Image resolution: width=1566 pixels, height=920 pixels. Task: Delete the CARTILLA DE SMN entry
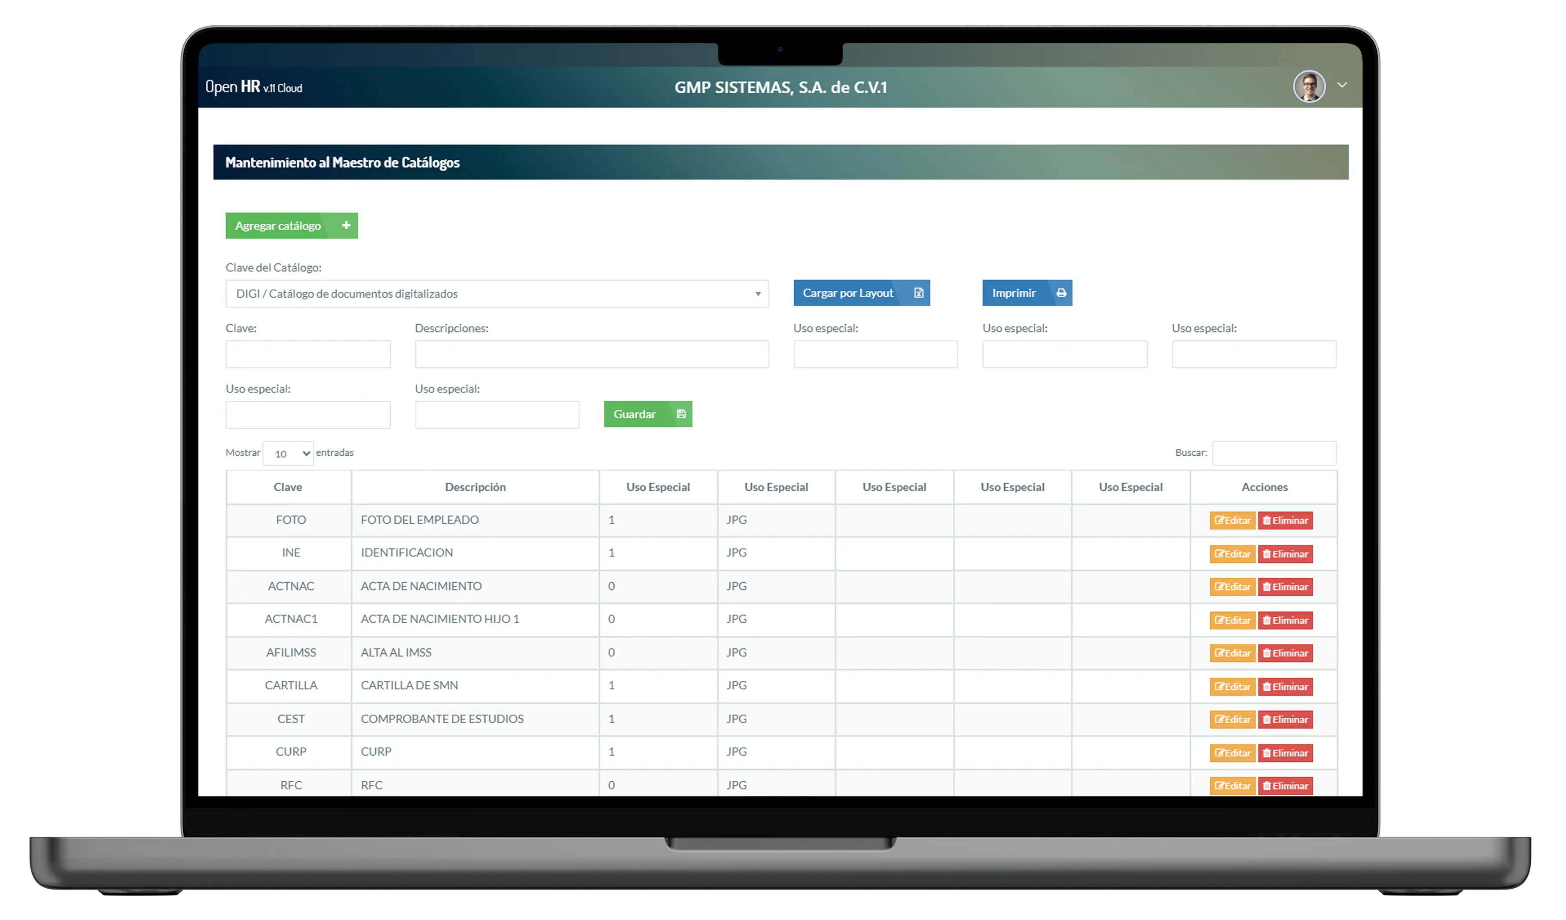(1285, 686)
